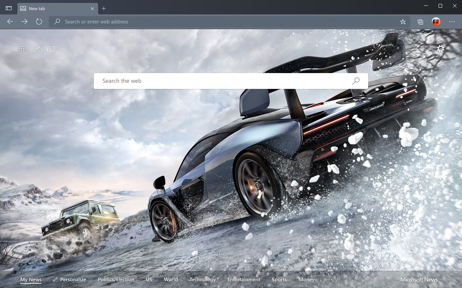Image resolution: width=462 pixels, height=288 pixels.
Task: Open the app launcher grid icon
Action: 21,49
